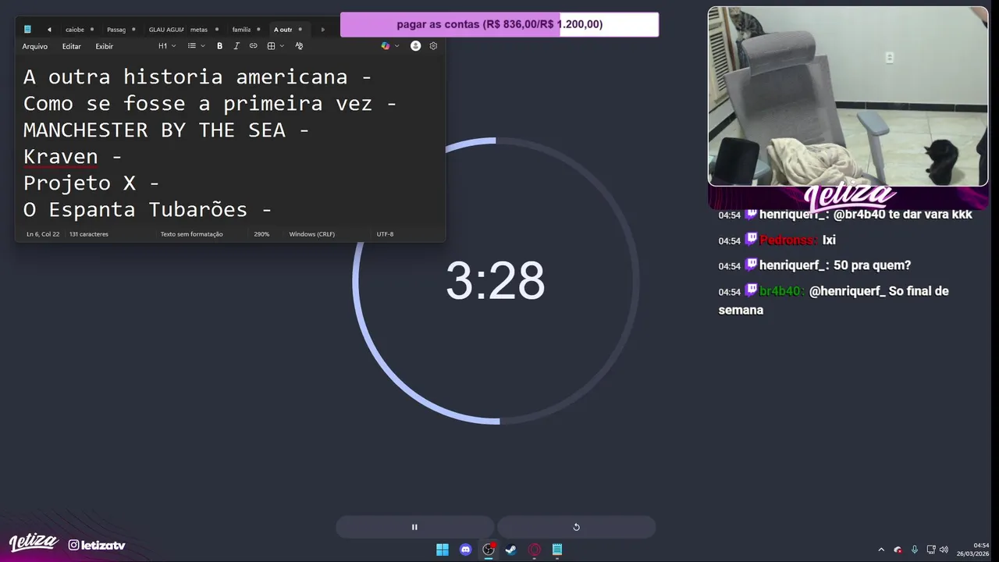Open Notepad from the taskbar

coord(557,550)
